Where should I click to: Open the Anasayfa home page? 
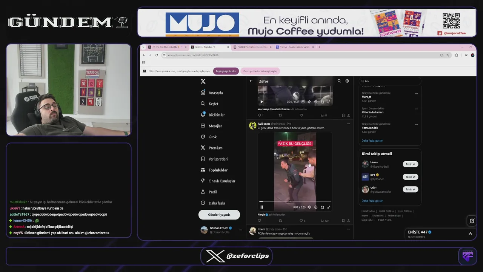point(212,93)
